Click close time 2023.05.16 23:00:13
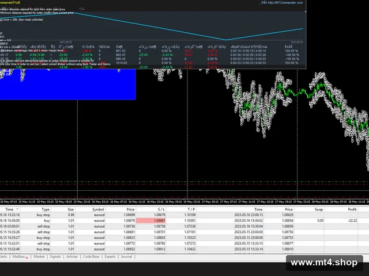 (x=248, y=214)
